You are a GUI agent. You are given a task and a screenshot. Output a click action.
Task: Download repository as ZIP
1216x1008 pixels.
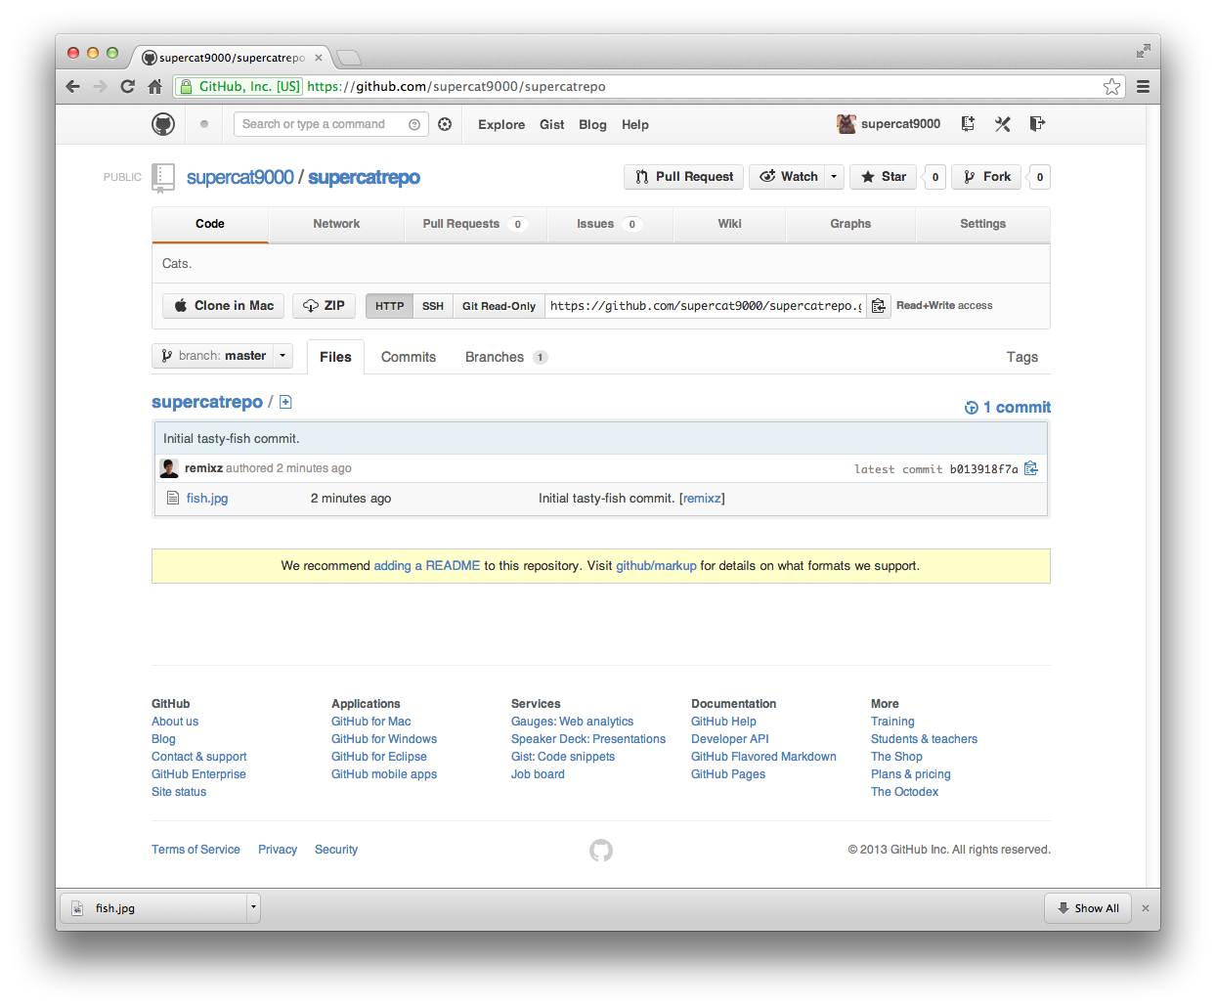tap(324, 306)
